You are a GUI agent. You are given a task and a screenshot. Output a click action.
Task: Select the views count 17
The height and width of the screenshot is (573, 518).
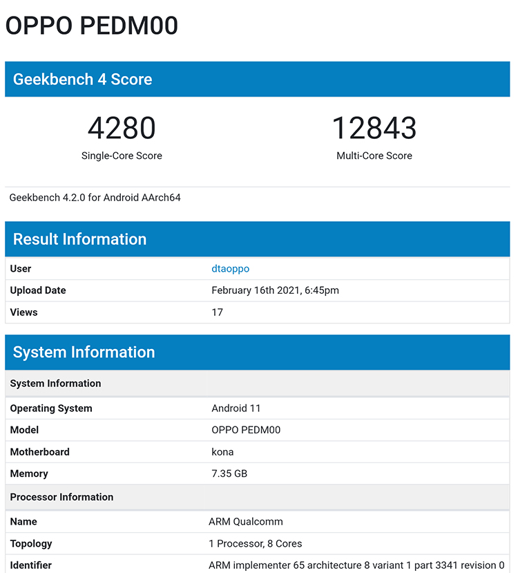coord(217,312)
